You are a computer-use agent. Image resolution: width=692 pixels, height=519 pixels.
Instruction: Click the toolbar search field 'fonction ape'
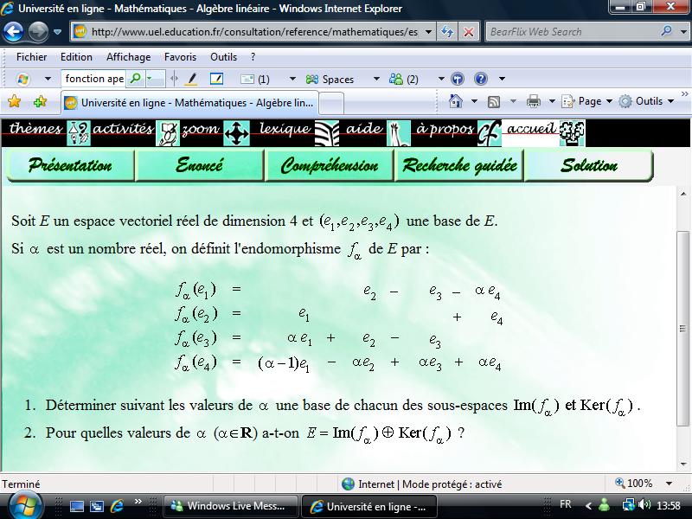(94, 79)
